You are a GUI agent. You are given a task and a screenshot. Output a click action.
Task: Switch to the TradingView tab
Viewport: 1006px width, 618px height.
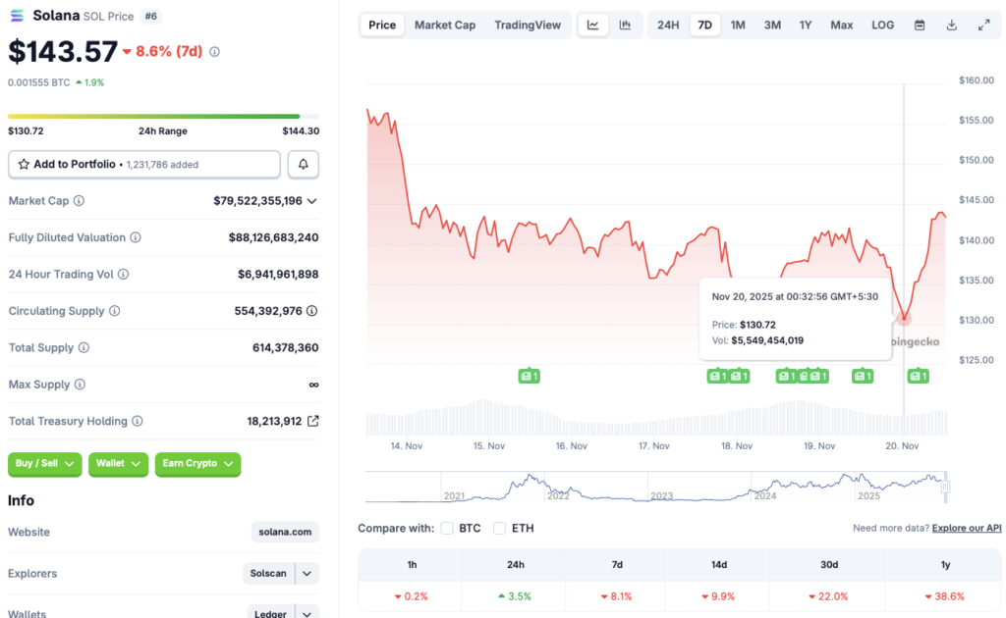[x=528, y=25]
